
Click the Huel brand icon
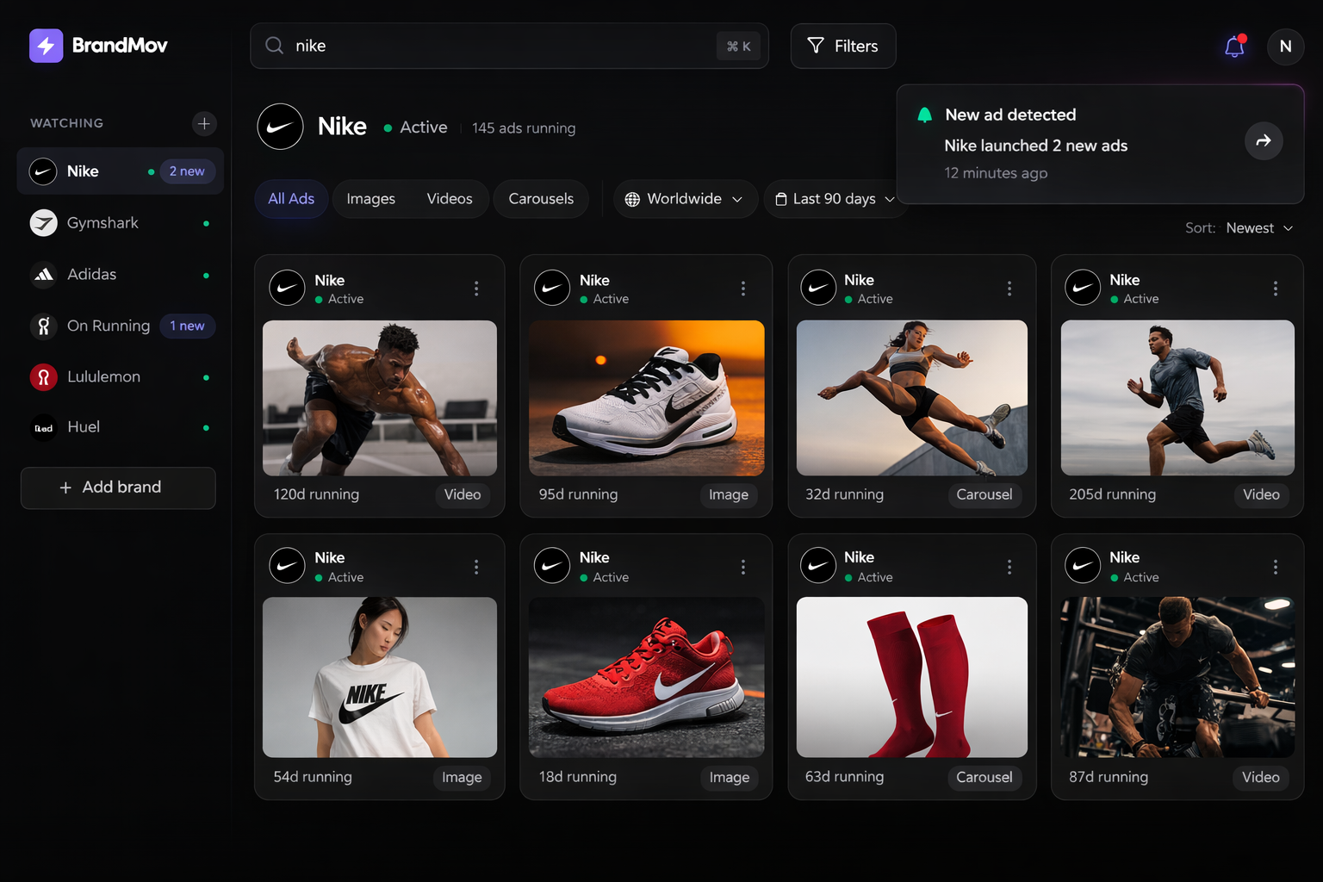(x=44, y=427)
